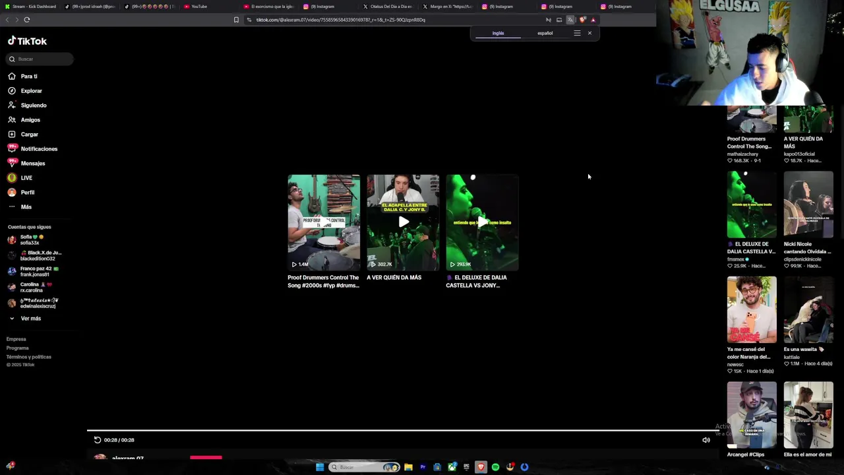
Task: Open followed account frank.jonas81
Action: click(x=33, y=272)
